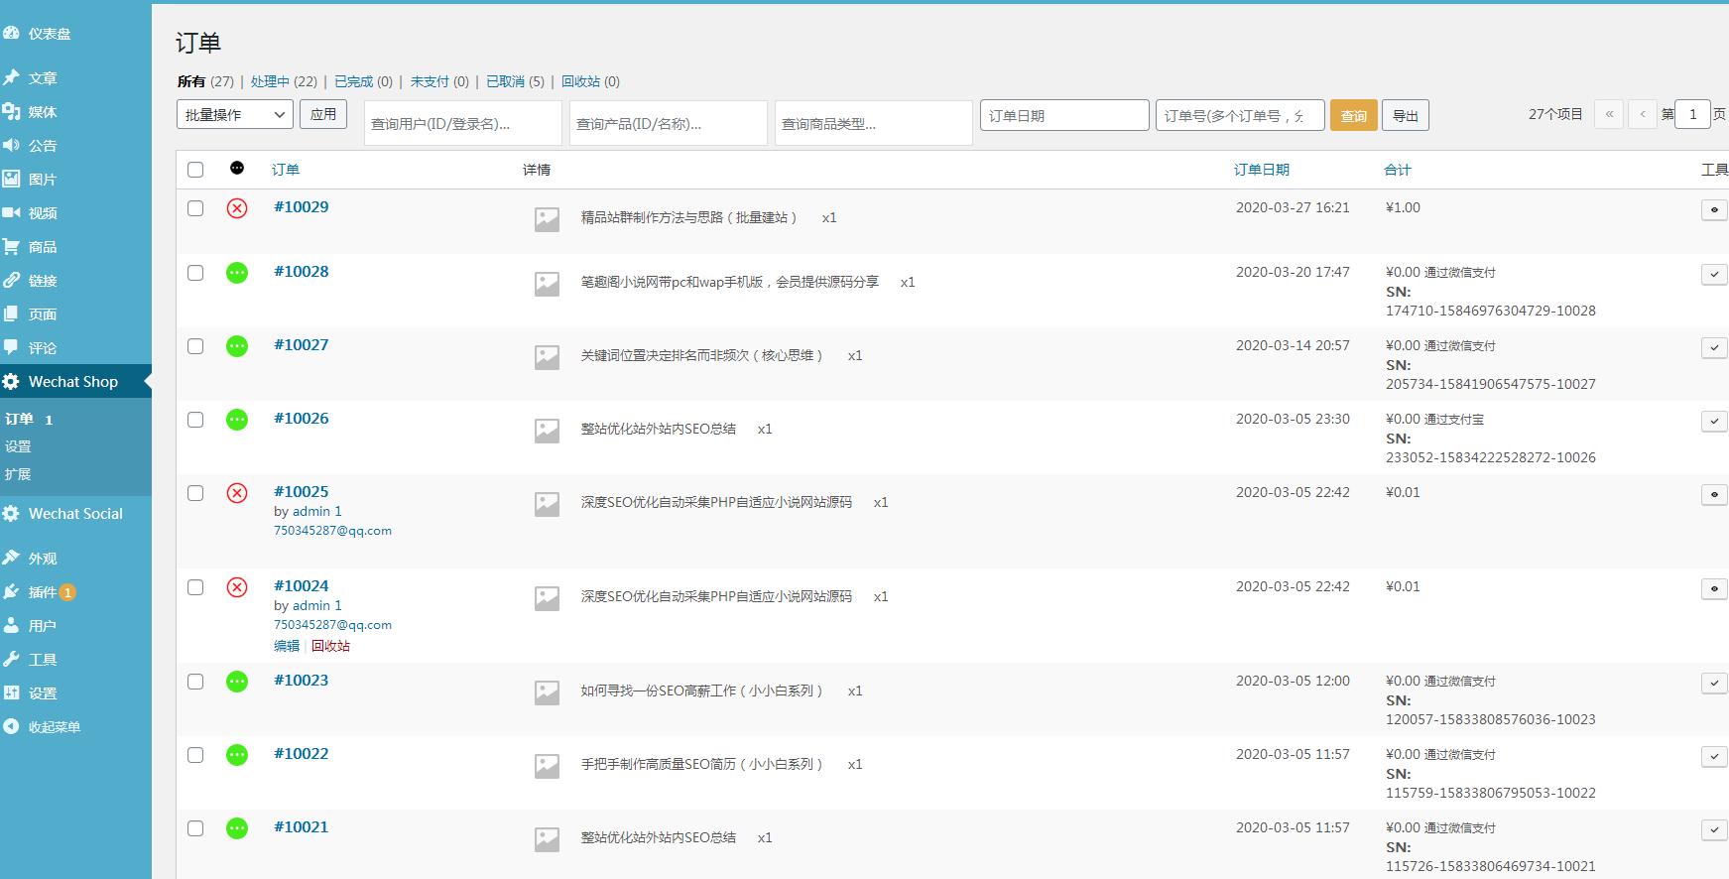
Task: Click the complete checkmark button for order #10028
Action: (1714, 274)
